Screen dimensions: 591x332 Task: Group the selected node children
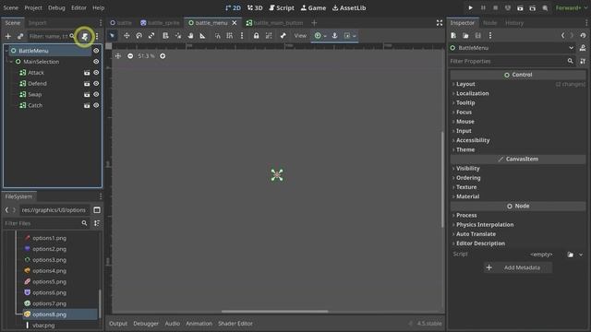269,36
